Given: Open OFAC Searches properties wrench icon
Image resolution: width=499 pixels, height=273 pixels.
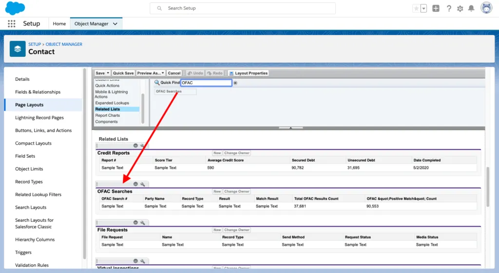Looking at the screenshot, I should pyautogui.click(x=143, y=184).
